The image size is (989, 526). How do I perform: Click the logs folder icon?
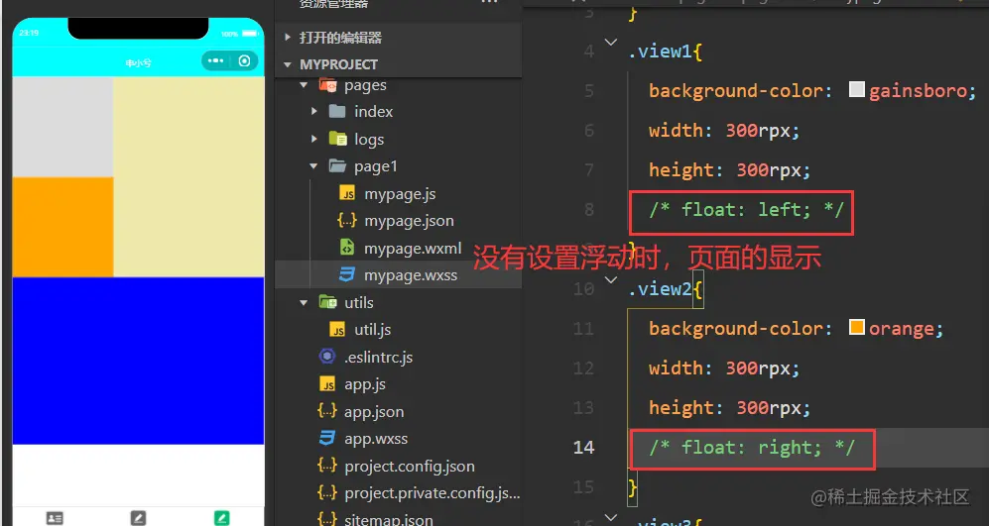pos(337,139)
